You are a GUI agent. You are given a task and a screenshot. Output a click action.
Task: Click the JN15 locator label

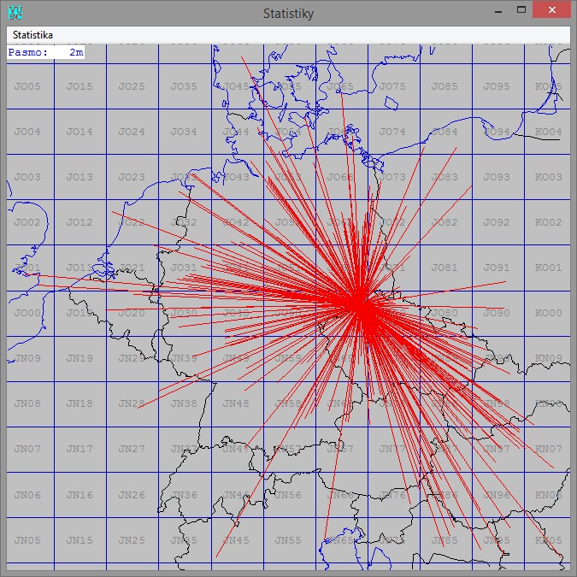[79, 540]
